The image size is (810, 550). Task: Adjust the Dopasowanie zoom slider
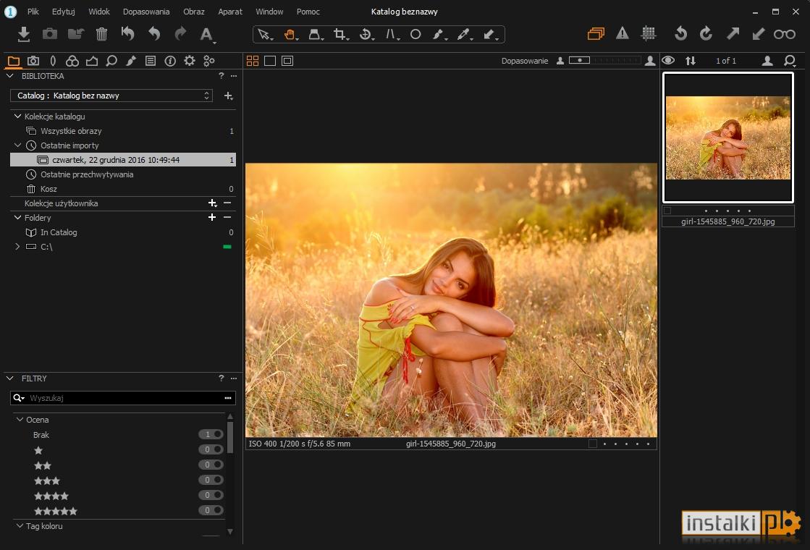(x=604, y=60)
